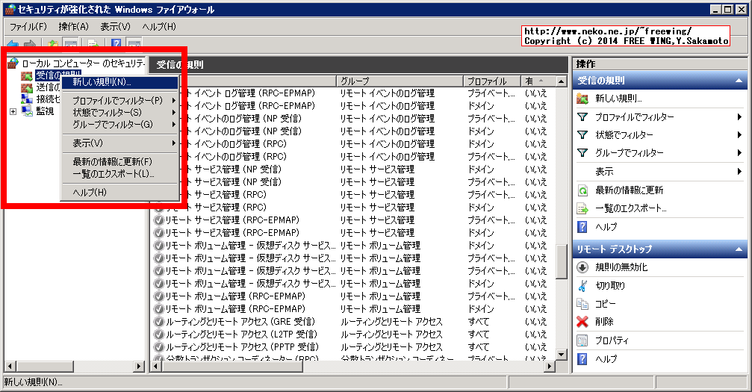
Task: Click the 一覧のエクスポート icon in actions pane
Action: [x=582, y=209]
